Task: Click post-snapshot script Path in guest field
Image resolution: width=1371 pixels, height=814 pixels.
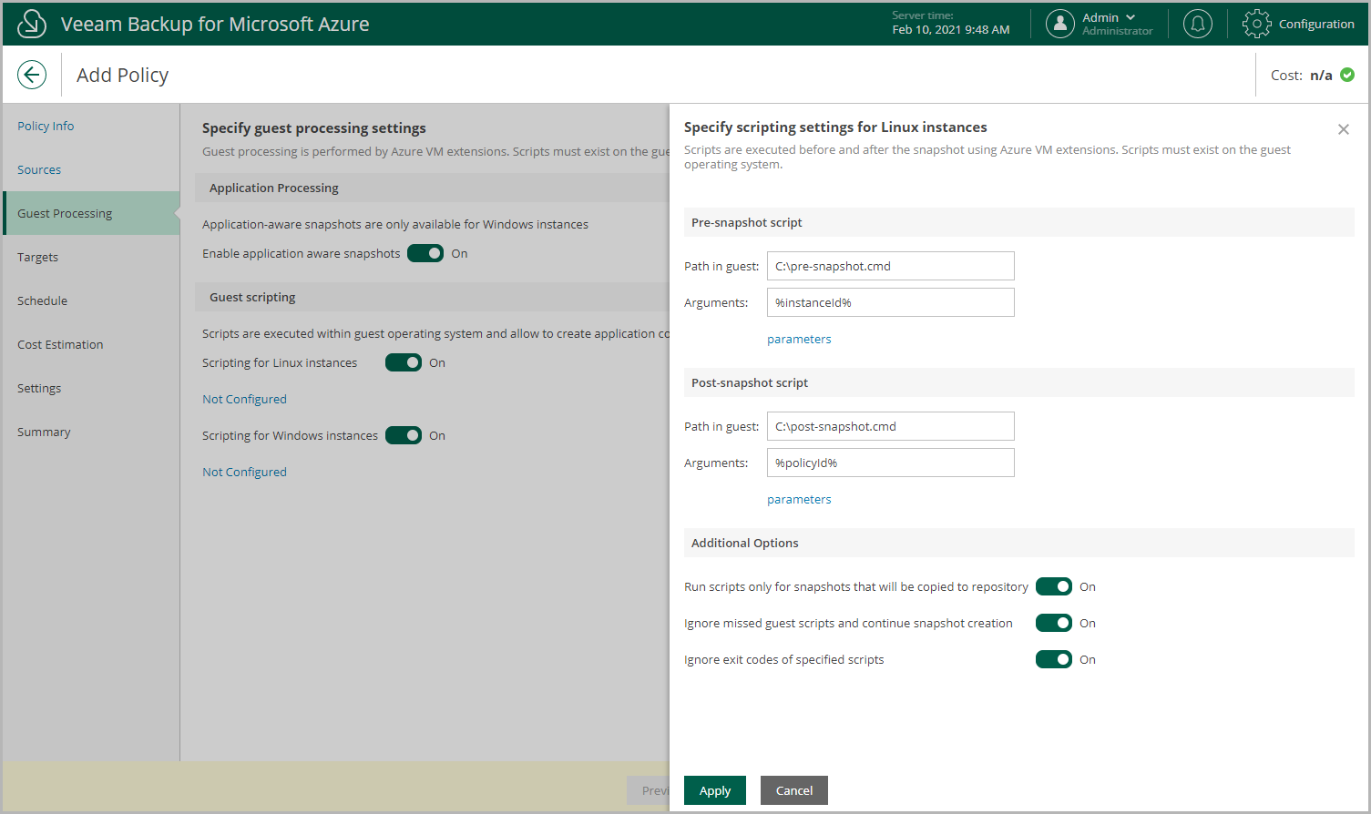Action: pyautogui.click(x=891, y=426)
